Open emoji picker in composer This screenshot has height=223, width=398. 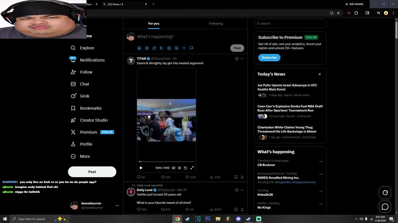pos(169,48)
